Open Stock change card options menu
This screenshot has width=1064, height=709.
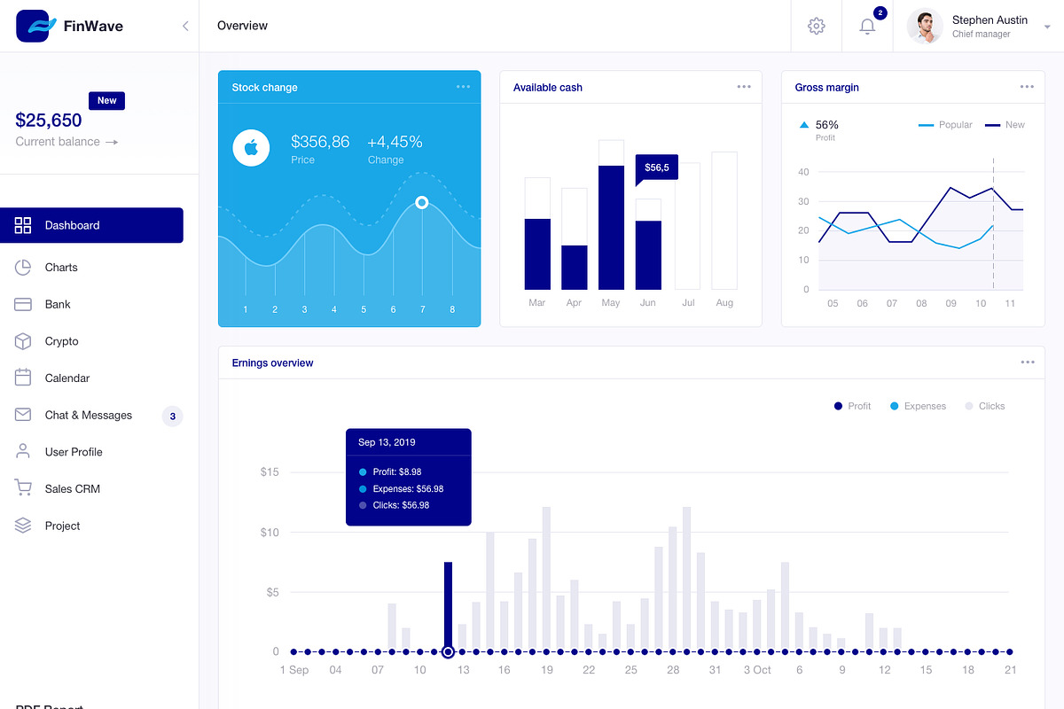point(463,87)
